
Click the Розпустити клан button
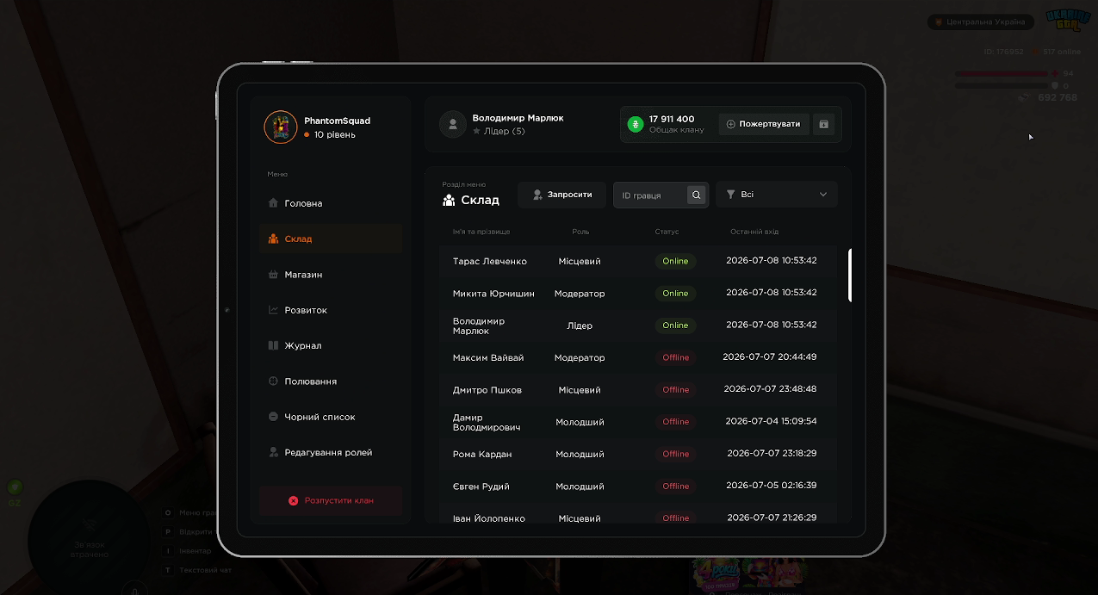(331, 500)
